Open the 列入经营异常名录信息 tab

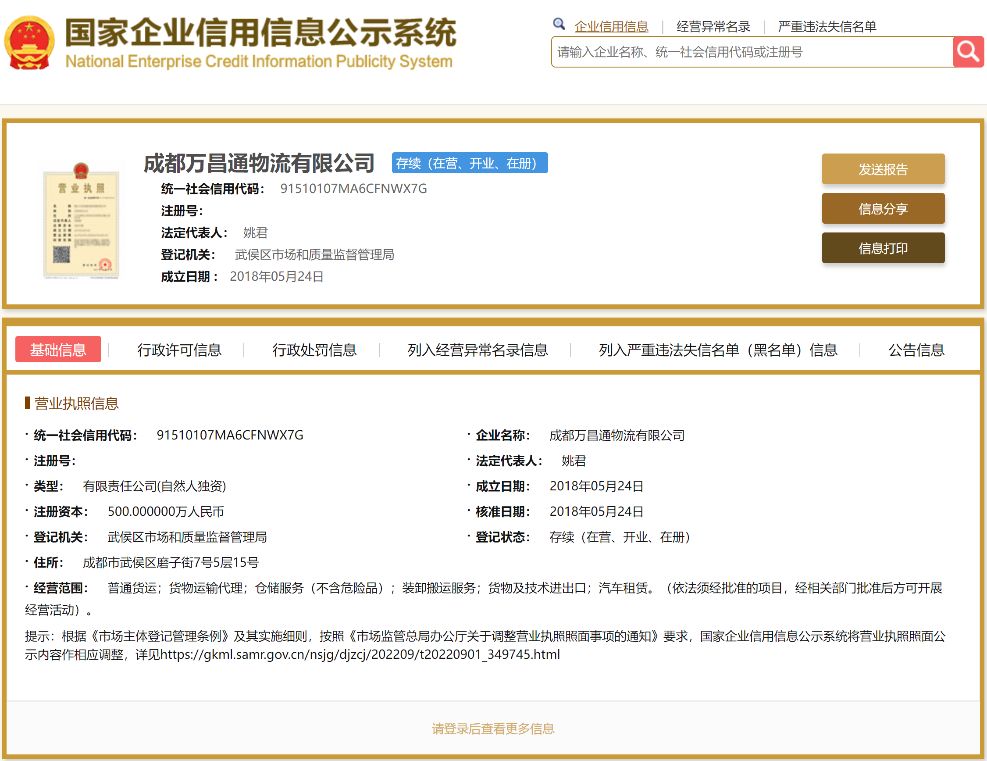point(477,350)
